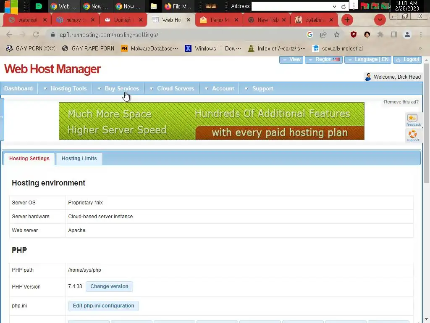The width and height of the screenshot is (430, 323).
Task: Open the Windows Start menu
Action: pos(11,6)
